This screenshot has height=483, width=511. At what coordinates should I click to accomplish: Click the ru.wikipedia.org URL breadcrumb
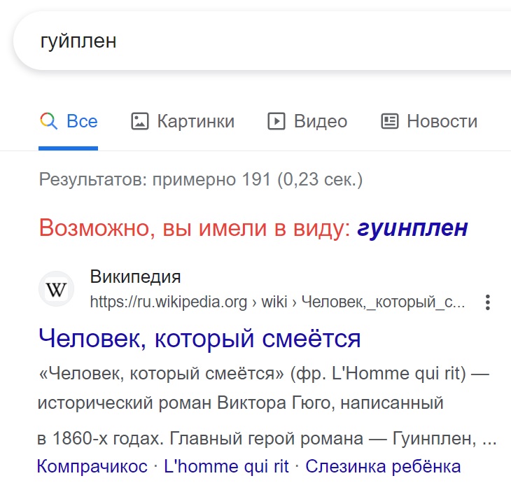coord(277,302)
